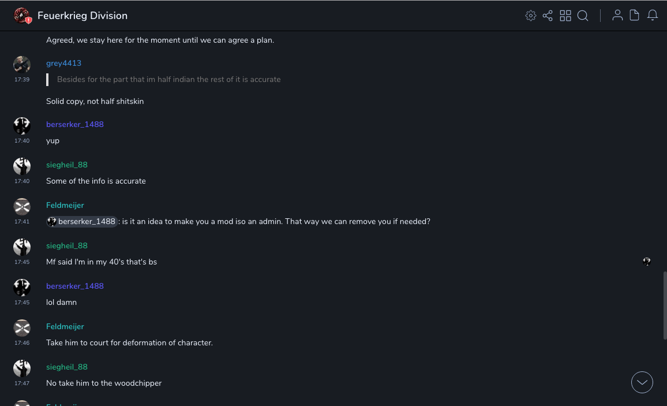Click the files document icon
This screenshot has height=406, width=667.
click(634, 16)
